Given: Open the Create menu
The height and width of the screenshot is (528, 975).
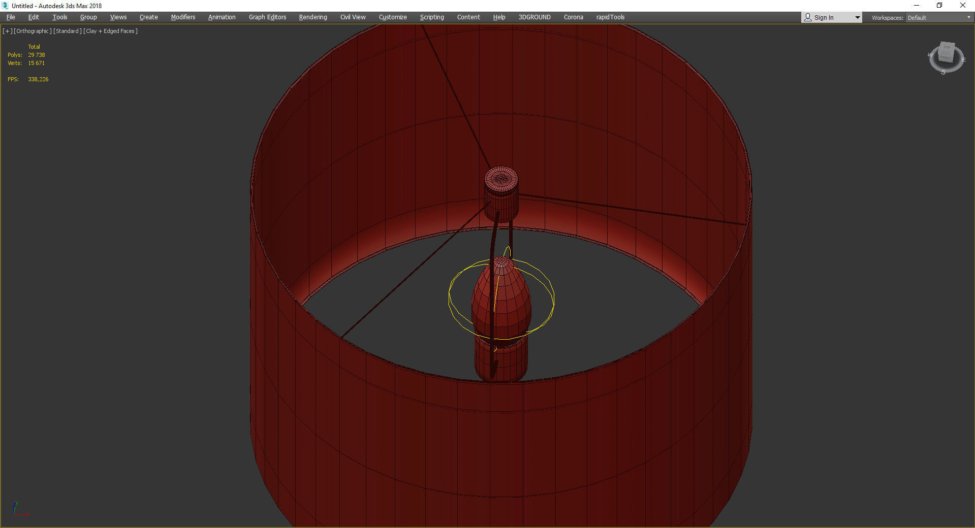Looking at the screenshot, I should pos(148,17).
